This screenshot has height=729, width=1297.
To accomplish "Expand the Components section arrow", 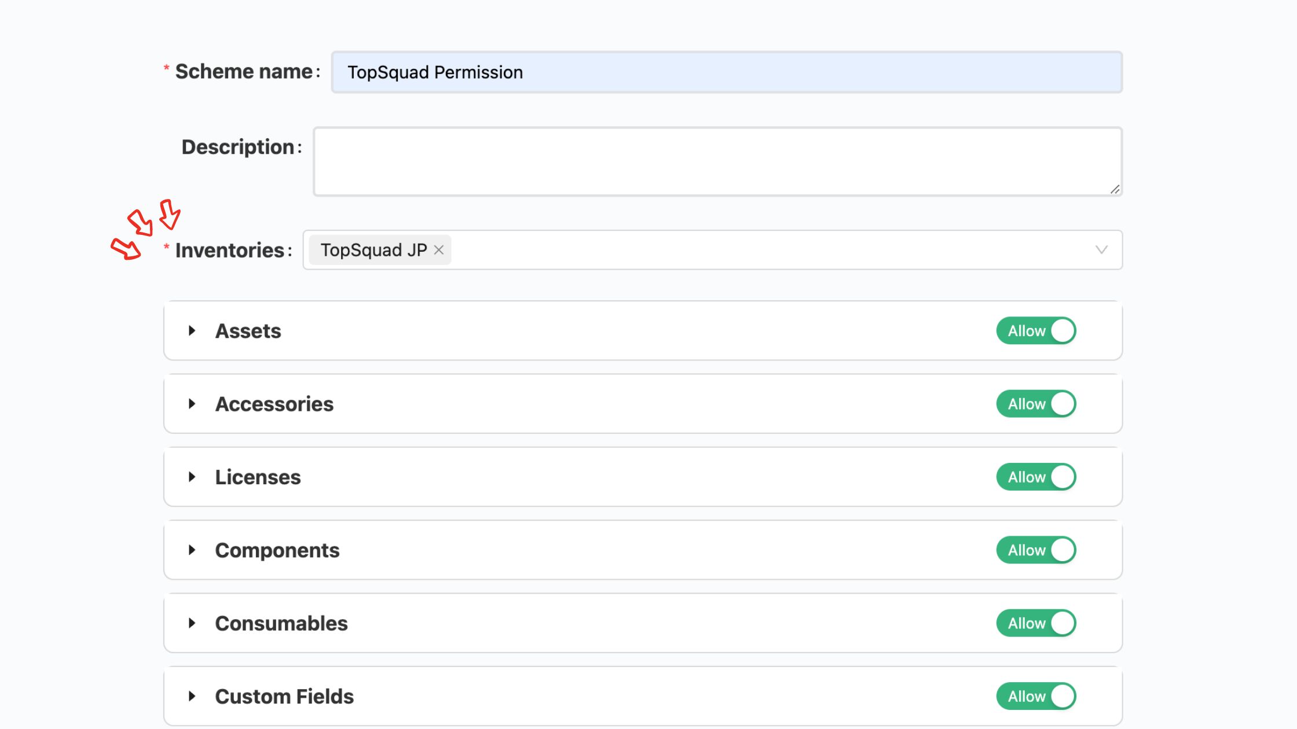I will click(192, 550).
